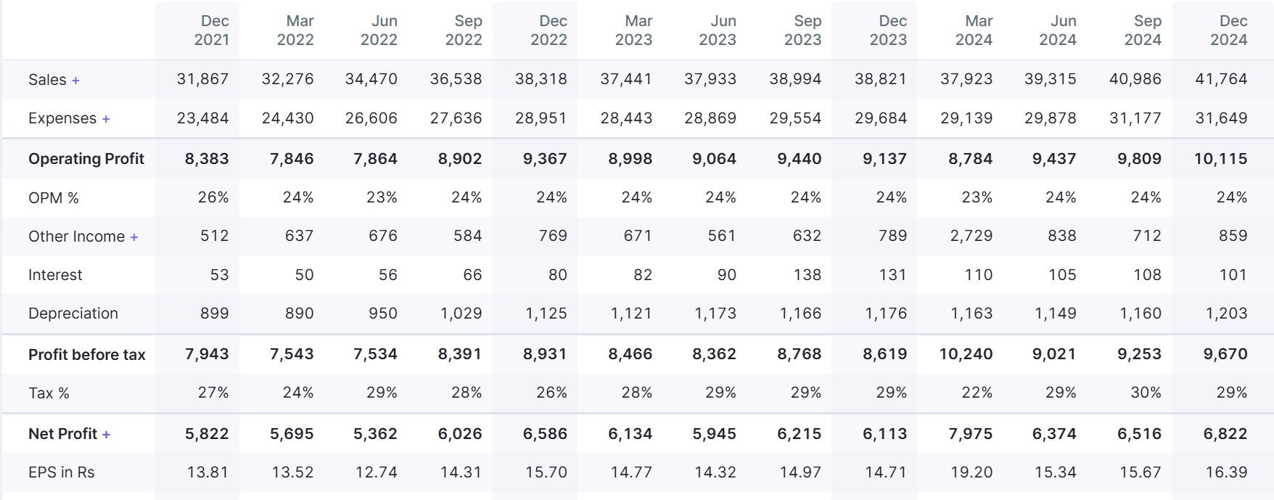1274x500 pixels.
Task: Click the EPS in Rs row label
Action: pyautogui.click(x=62, y=472)
